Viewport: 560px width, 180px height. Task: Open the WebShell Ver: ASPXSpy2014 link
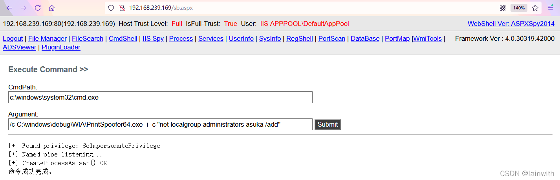pos(511,24)
